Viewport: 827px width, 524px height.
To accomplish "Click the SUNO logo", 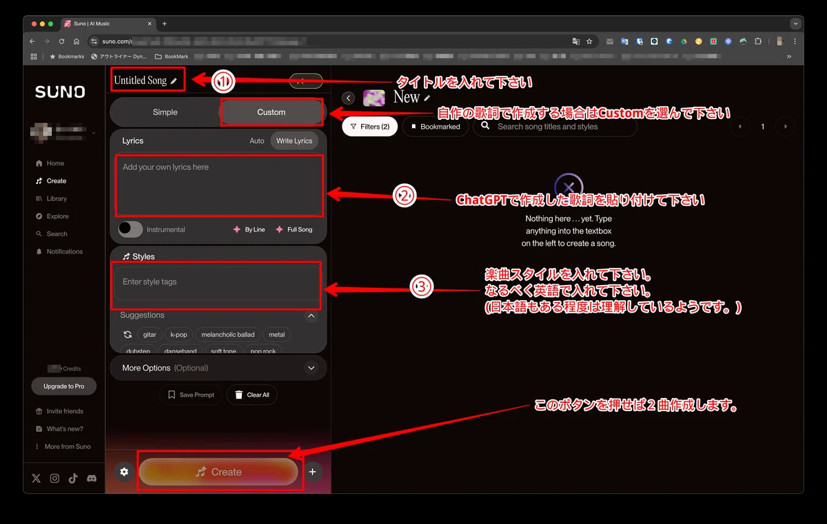I will pos(60,92).
